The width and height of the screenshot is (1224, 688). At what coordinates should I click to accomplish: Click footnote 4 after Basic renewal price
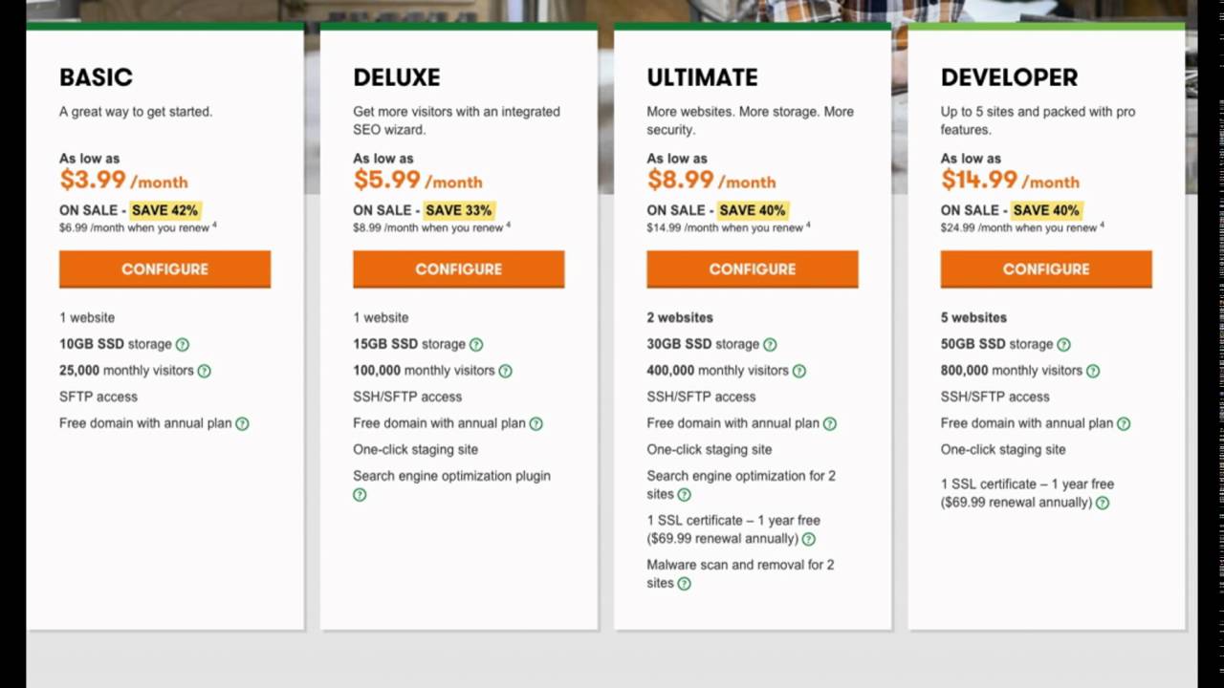click(x=214, y=226)
